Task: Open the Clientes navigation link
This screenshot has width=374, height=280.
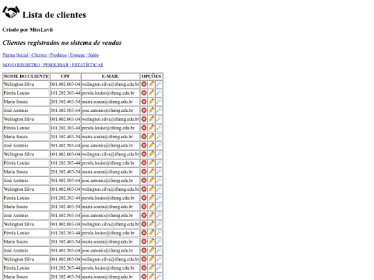Action: pos(39,55)
